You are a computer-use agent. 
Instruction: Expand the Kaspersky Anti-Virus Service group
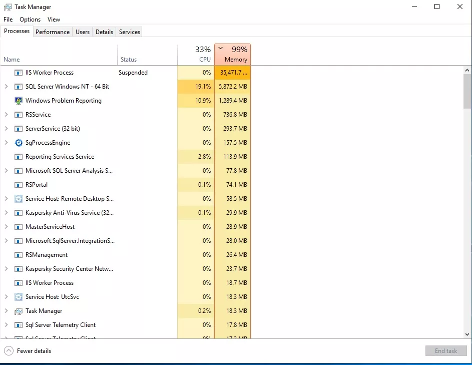coord(7,213)
